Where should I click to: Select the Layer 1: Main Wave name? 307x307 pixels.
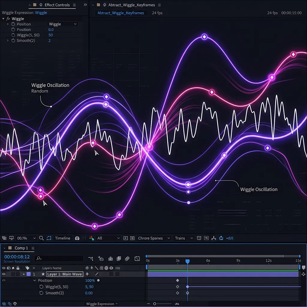tap(65, 274)
